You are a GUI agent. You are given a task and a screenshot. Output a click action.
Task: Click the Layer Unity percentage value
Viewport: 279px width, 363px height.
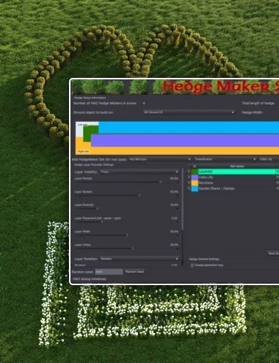pos(174,245)
